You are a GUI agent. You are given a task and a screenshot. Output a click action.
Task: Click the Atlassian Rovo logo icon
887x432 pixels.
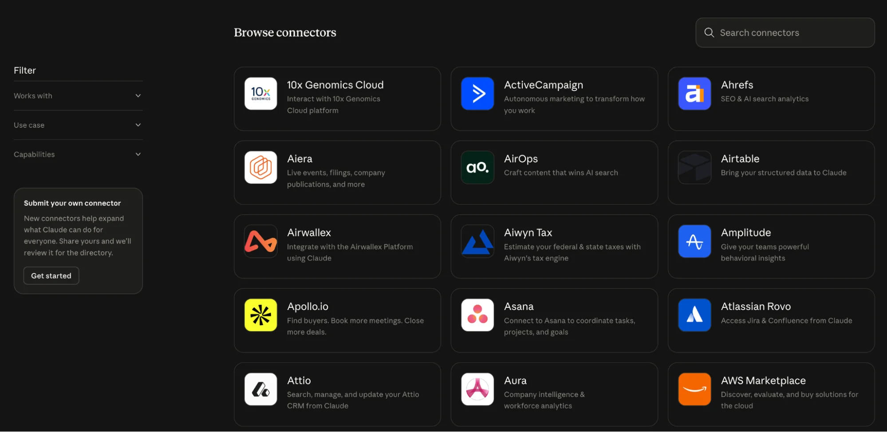[694, 315]
